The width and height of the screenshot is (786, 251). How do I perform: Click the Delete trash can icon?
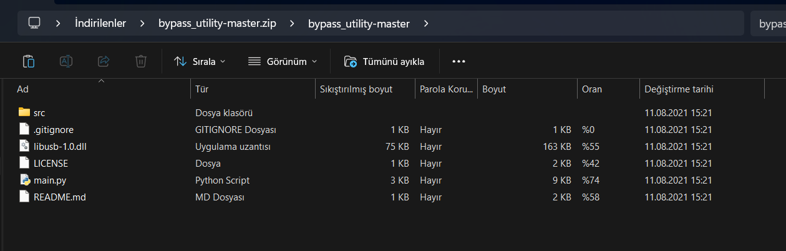click(x=141, y=61)
